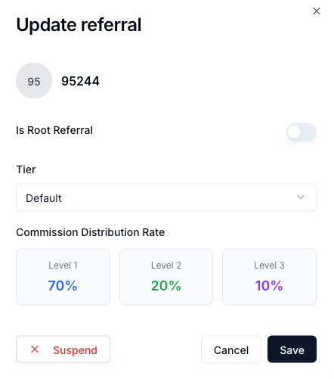
Task: Click the green 20% value
Action: coord(166,286)
